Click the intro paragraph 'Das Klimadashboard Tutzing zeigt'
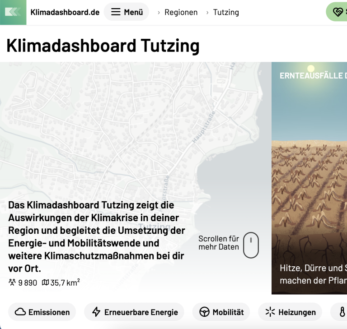 (x=97, y=236)
